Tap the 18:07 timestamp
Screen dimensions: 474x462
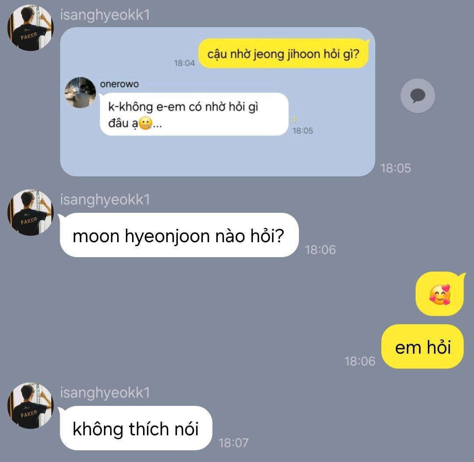(x=233, y=443)
